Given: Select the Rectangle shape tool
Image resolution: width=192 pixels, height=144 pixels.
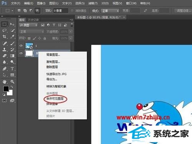Looking at the screenshot, I should click(x=12, y=75).
